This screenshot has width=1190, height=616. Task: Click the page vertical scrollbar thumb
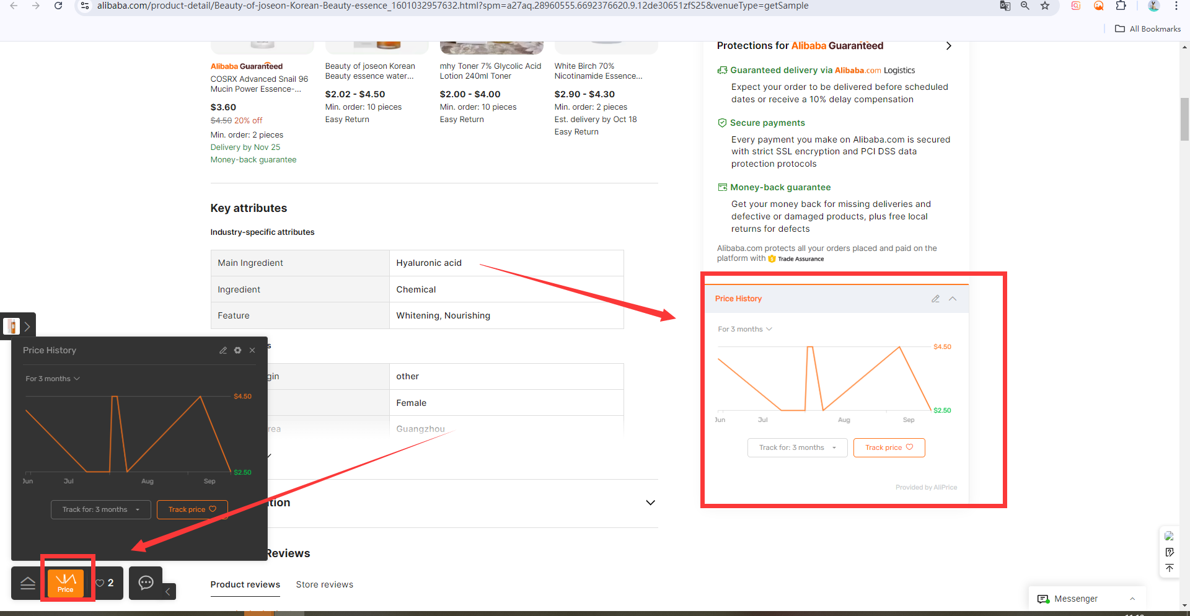(x=1184, y=119)
